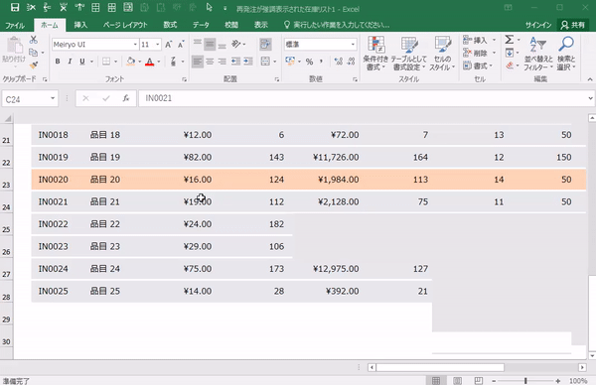Insert AutoSum with the sigma icon

pyautogui.click(x=510, y=40)
